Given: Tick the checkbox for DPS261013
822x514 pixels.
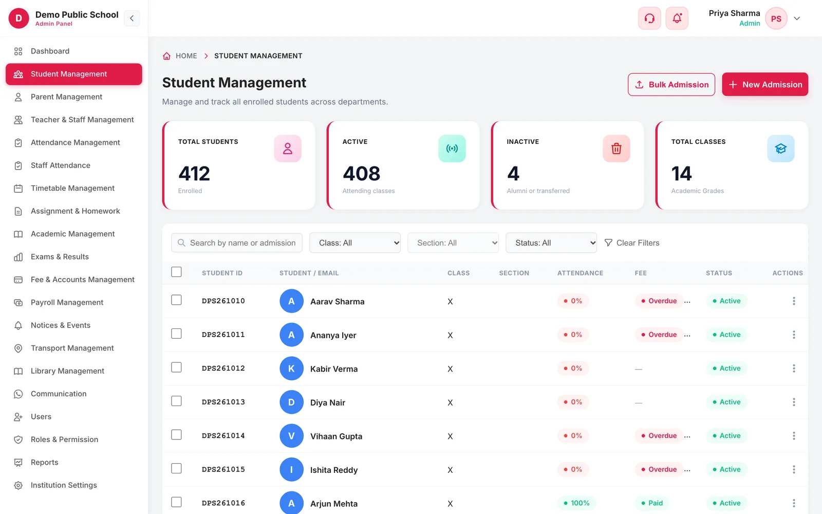Looking at the screenshot, I should (x=176, y=401).
